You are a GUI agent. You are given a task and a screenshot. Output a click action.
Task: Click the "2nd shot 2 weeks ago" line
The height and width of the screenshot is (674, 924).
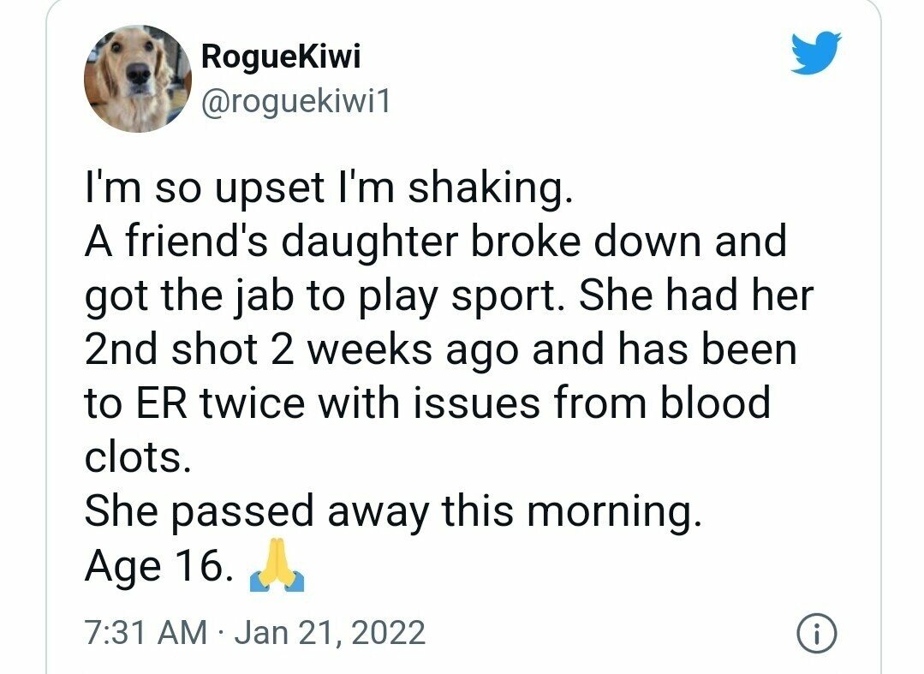pyautogui.click(x=301, y=349)
